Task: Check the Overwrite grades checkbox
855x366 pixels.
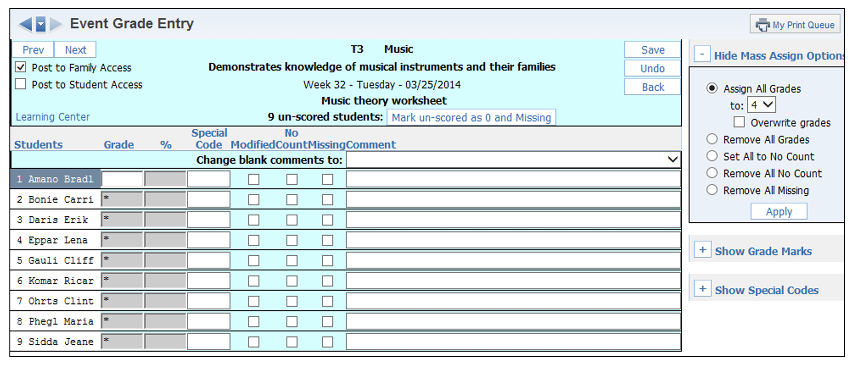Action: coord(739,122)
